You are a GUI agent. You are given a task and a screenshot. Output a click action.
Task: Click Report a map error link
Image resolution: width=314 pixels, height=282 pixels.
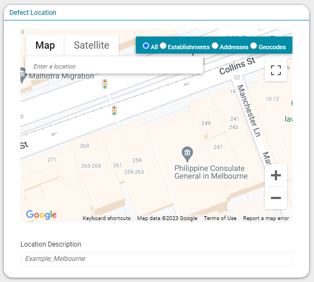coord(266,218)
